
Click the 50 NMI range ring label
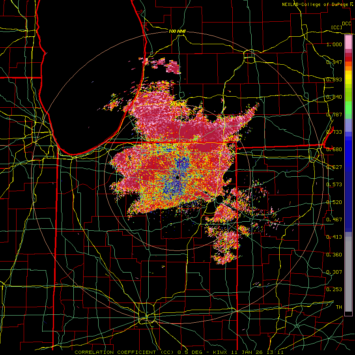(x=178, y=104)
